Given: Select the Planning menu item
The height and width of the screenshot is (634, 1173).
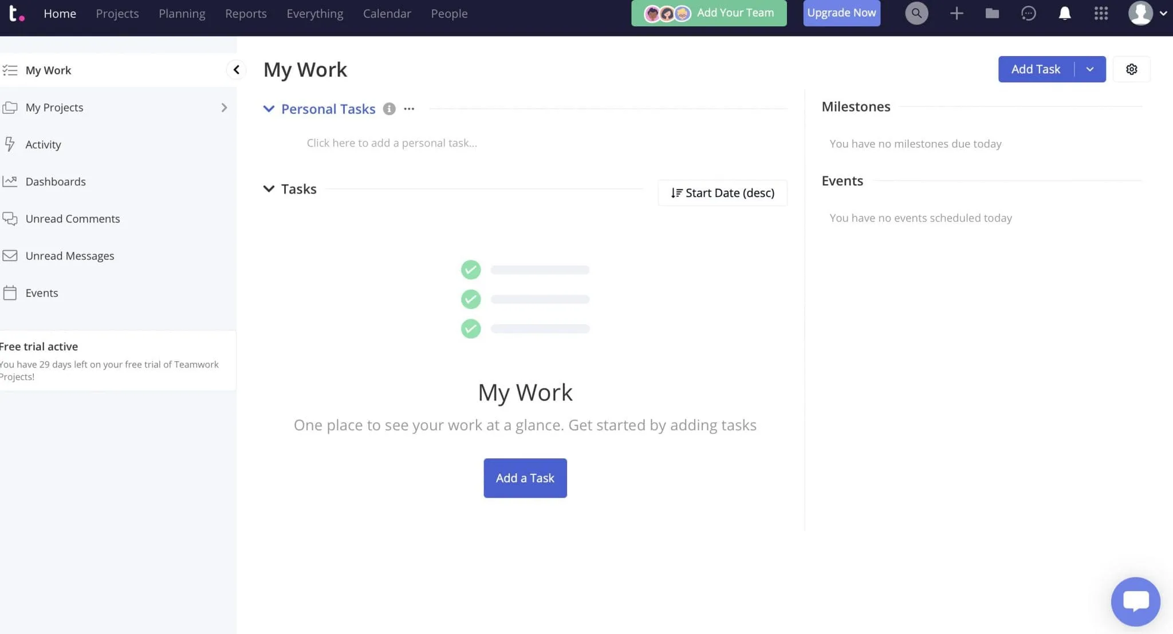Looking at the screenshot, I should click(x=182, y=14).
